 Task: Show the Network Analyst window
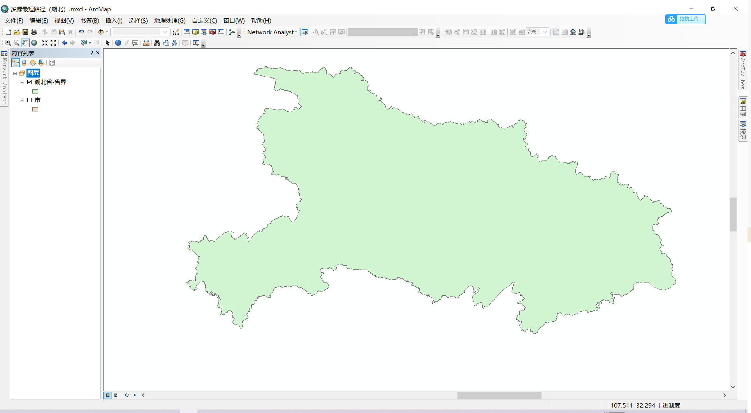click(305, 32)
